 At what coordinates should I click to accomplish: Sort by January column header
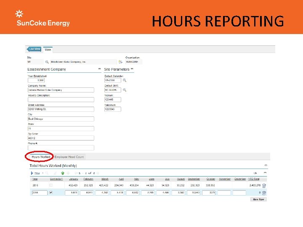pyautogui.click(x=73, y=179)
